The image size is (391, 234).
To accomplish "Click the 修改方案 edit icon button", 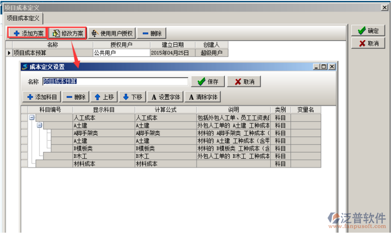I will coord(68,33).
